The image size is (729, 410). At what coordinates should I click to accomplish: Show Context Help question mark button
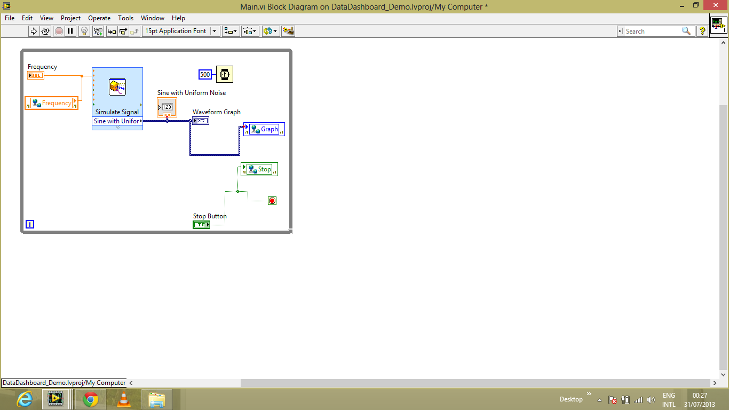(x=702, y=31)
